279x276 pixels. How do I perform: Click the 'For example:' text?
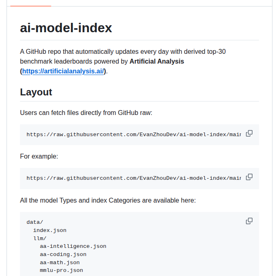pyautogui.click(x=39, y=156)
